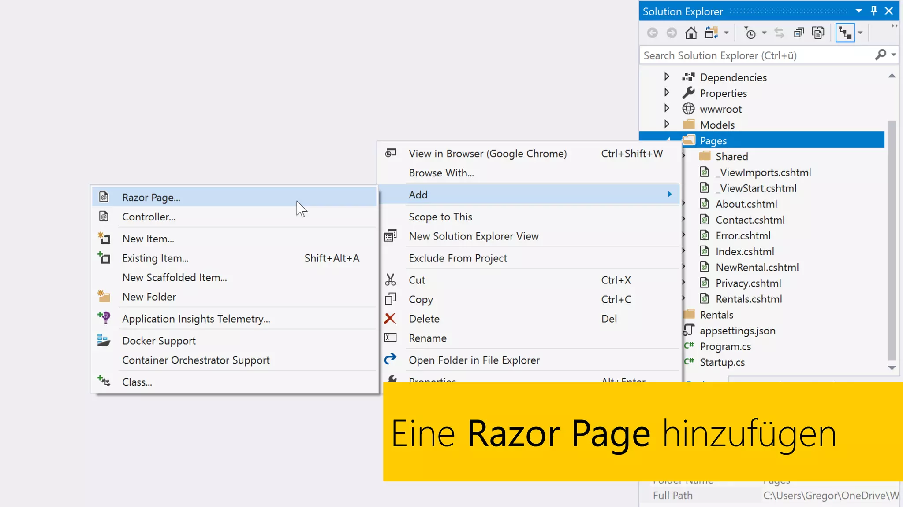Select the Rentals folder

pyautogui.click(x=716, y=315)
